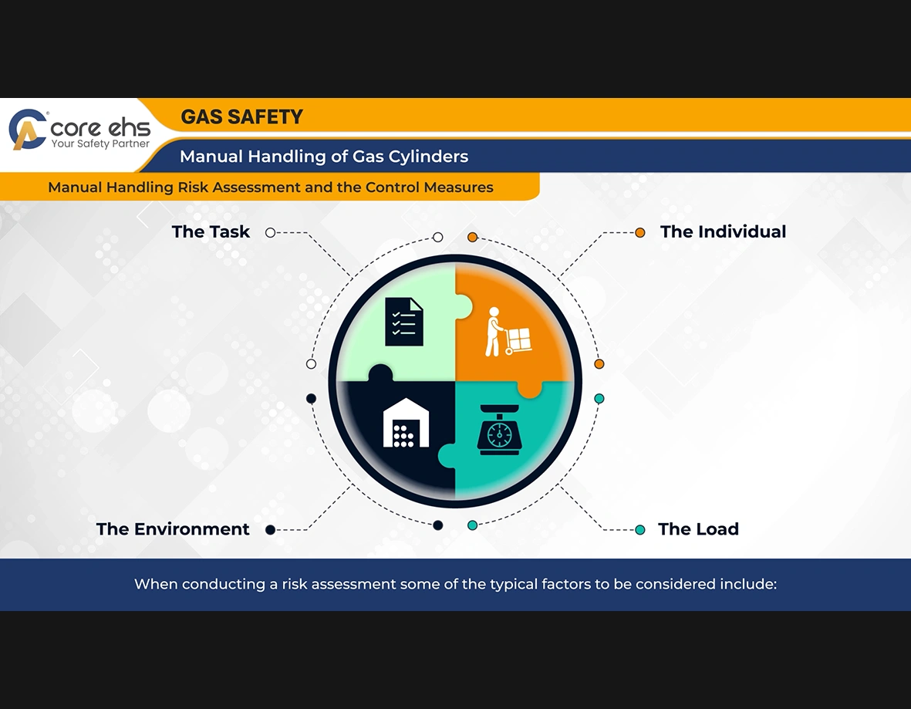Expand the dashed connector node above the circle
The height and width of the screenshot is (709, 911).
438,238
